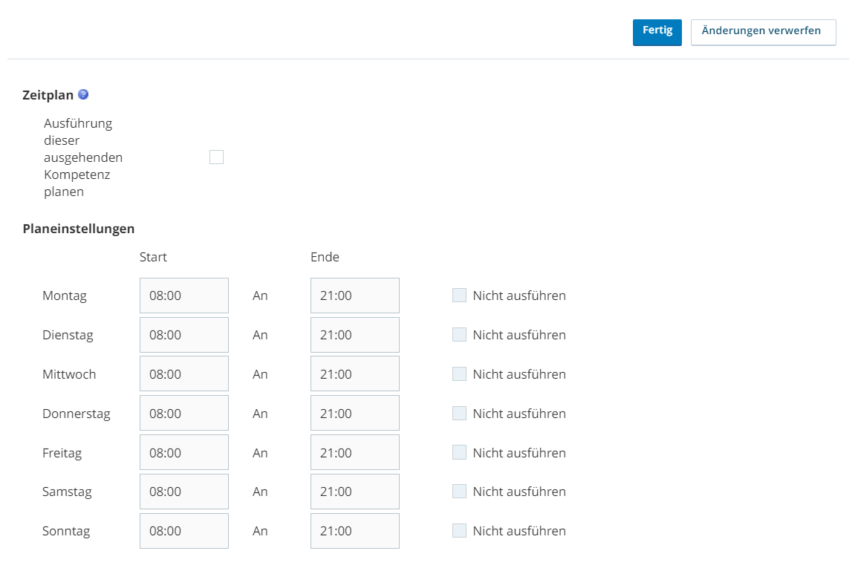Check 'Nicht ausführen' for Montag
Screen dimensions: 858x571
coord(460,296)
